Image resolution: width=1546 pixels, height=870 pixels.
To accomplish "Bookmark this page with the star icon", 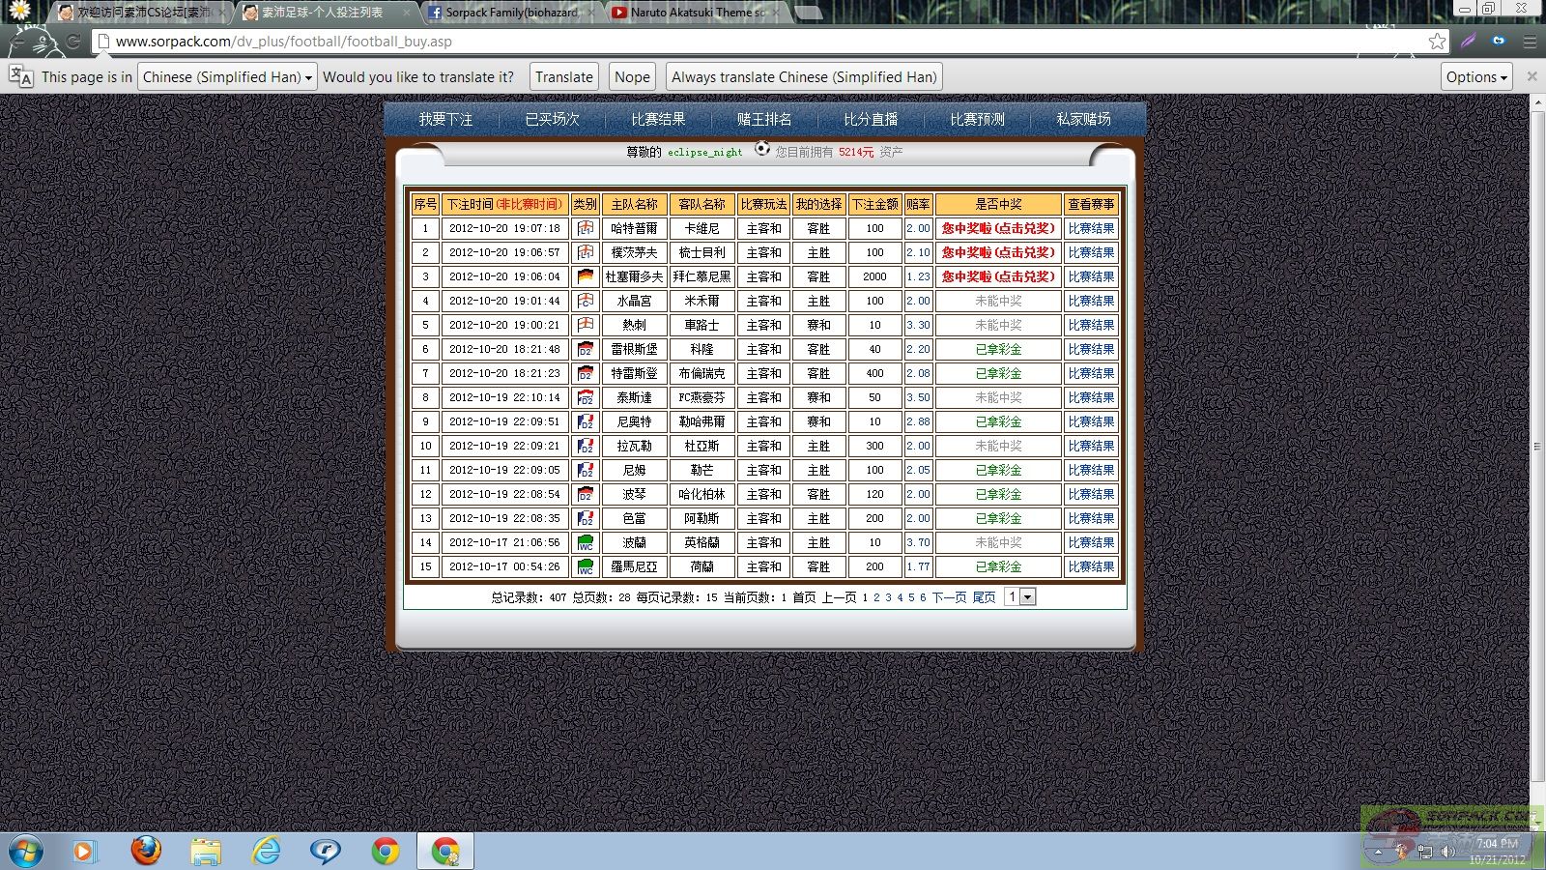I will click(x=1437, y=42).
